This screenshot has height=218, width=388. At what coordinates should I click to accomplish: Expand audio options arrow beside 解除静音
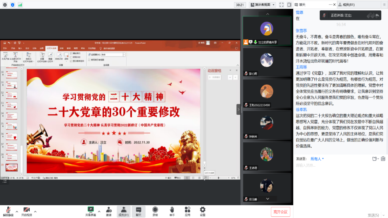tap(17, 211)
